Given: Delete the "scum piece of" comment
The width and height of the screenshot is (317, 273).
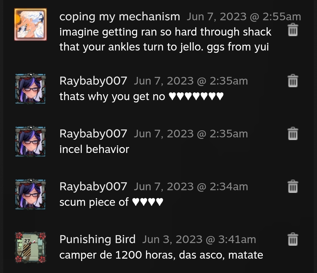Looking at the screenshot, I should coord(293,186).
